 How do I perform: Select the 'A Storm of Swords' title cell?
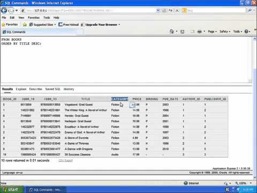(77, 138)
